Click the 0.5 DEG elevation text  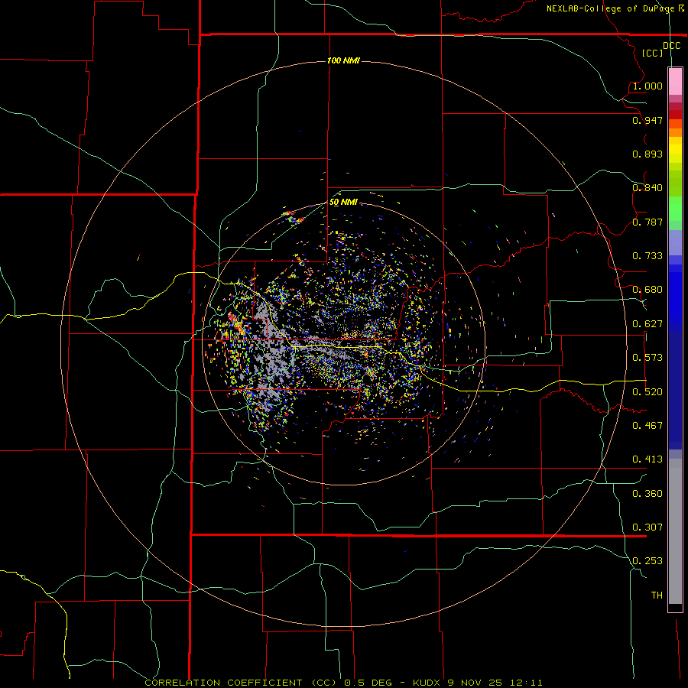pos(368,683)
